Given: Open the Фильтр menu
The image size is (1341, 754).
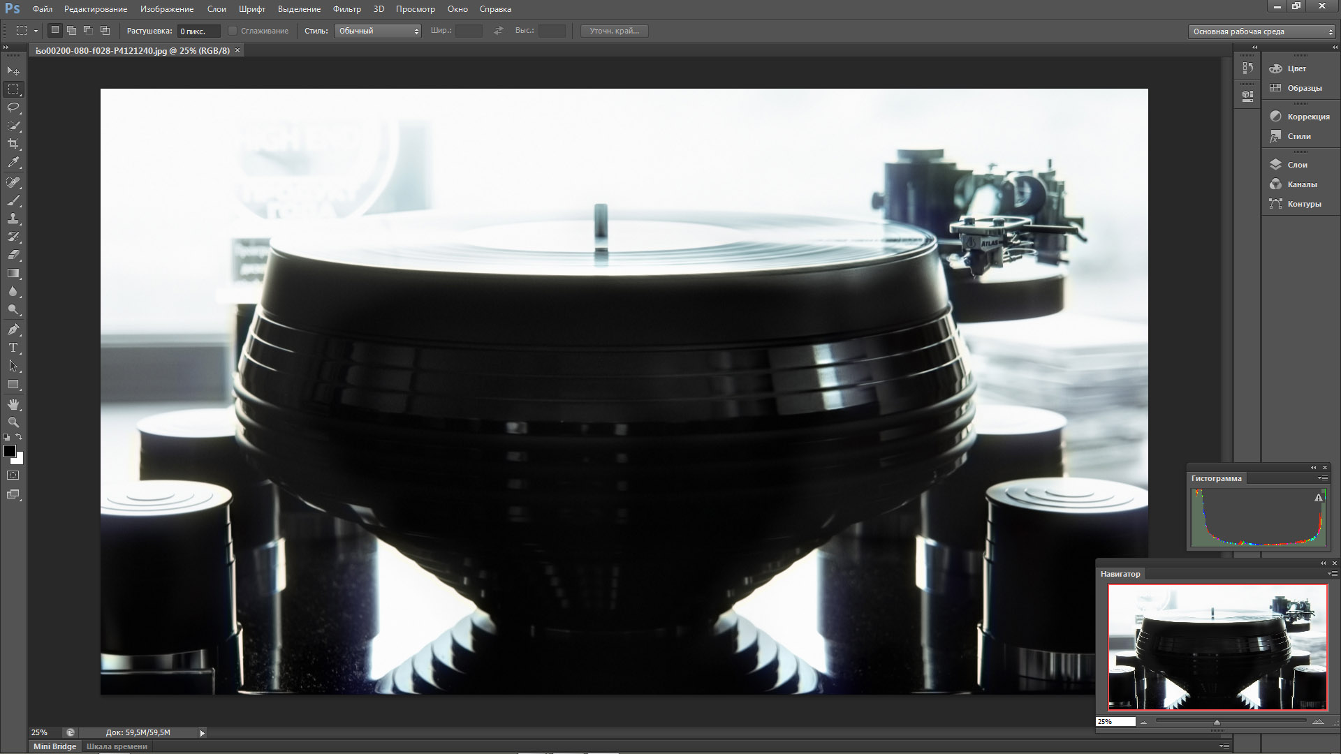Looking at the screenshot, I should click(x=346, y=9).
